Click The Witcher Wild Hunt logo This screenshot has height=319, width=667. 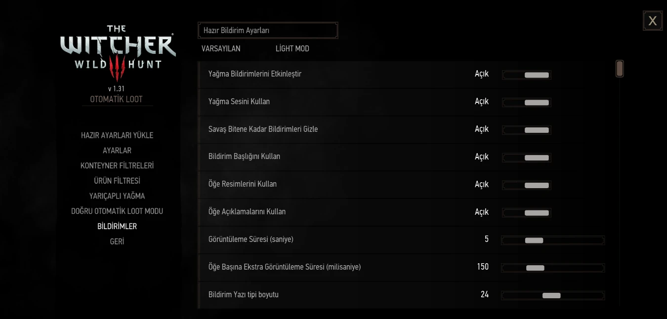coord(118,53)
